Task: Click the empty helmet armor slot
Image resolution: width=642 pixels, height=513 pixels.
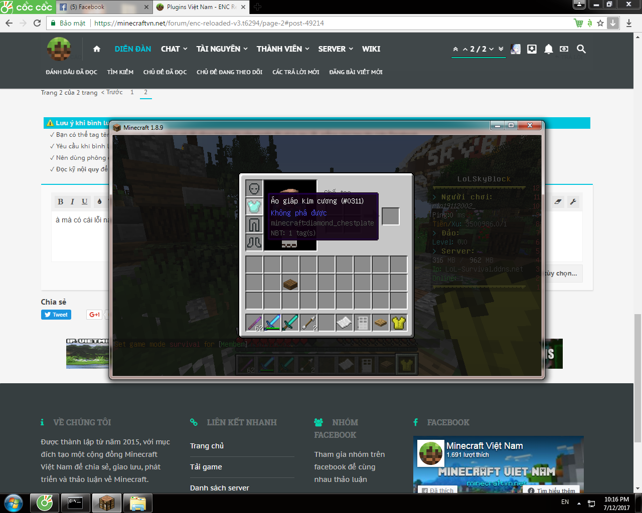Action: 254,188
